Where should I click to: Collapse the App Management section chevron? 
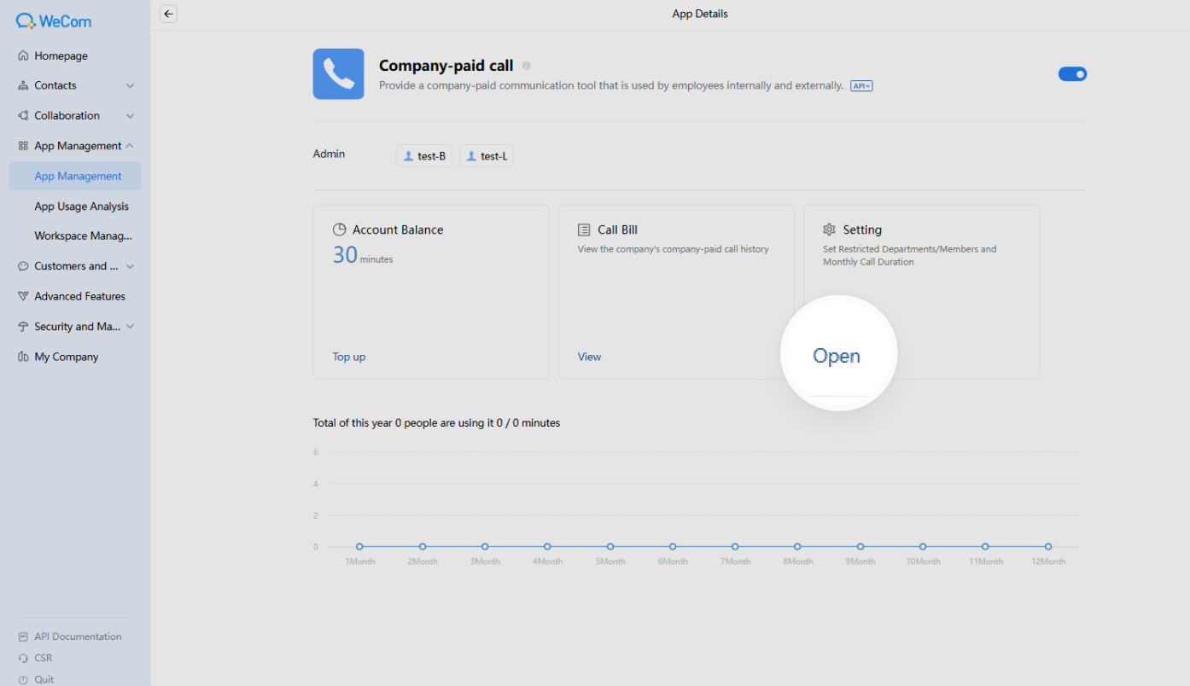[130, 146]
